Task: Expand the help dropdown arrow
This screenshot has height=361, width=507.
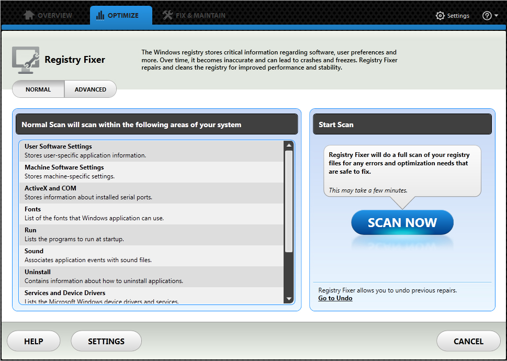Action: (496, 16)
